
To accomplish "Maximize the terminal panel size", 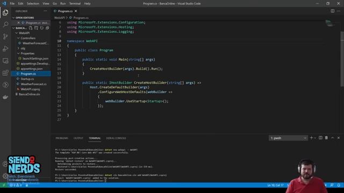I will pos(333,138).
